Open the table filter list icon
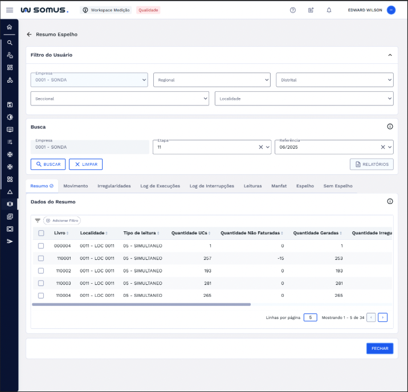Viewport: 408px width, 392px height. point(38,220)
